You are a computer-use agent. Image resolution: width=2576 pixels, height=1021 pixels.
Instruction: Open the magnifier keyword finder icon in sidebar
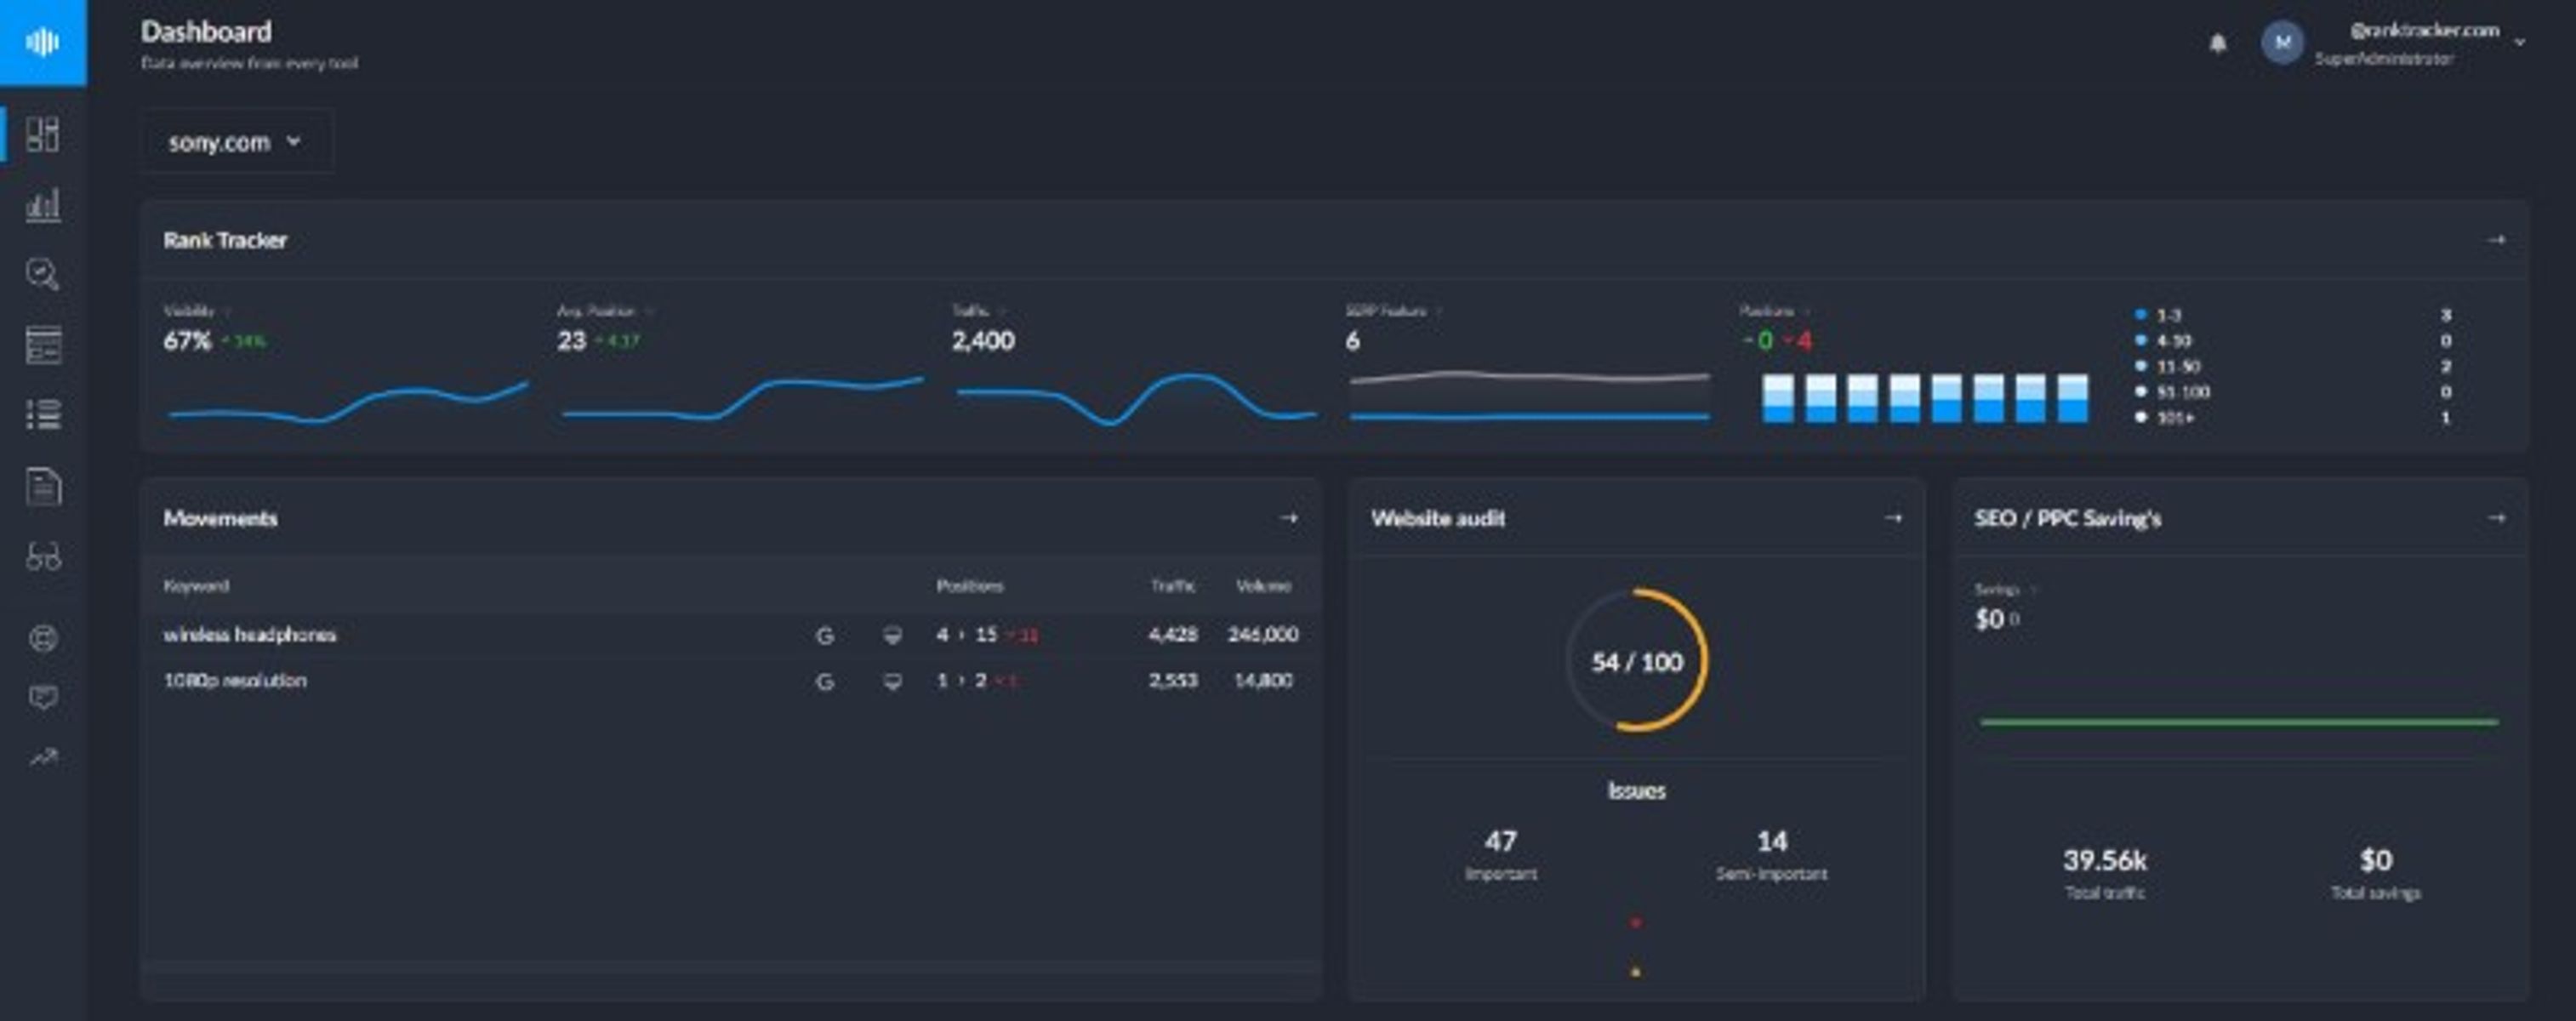click(x=43, y=274)
